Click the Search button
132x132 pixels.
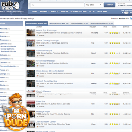(x=110, y=5)
